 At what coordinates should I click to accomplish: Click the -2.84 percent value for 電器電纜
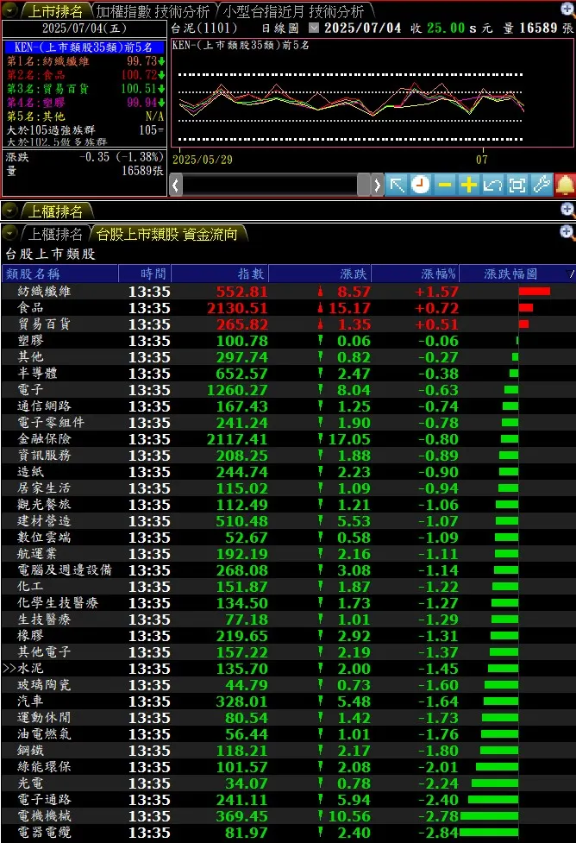438,833
